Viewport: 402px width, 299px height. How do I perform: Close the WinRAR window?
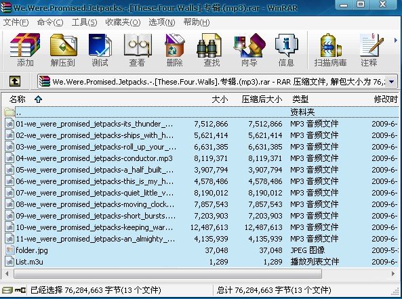(x=382, y=5)
